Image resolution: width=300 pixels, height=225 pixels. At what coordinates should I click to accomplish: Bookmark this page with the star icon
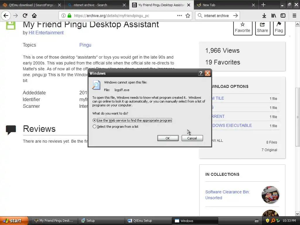pyautogui.click(x=188, y=16)
